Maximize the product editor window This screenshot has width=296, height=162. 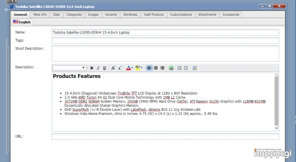(270, 6)
